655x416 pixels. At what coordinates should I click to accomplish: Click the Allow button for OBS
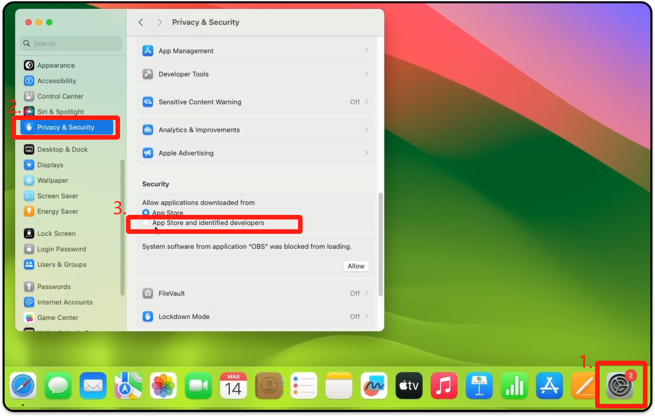pos(356,266)
